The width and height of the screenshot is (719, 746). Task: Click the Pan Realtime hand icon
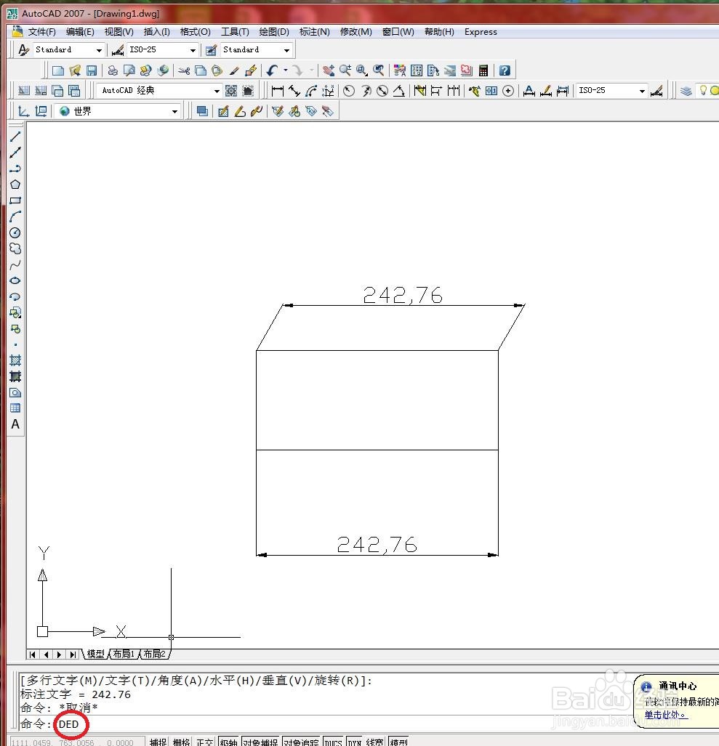pos(328,71)
